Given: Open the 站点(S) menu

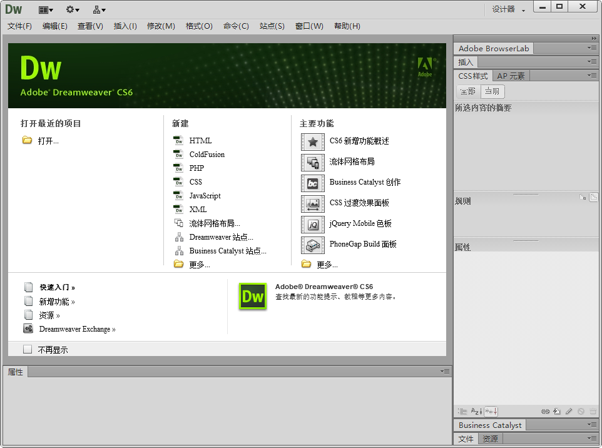Looking at the screenshot, I should 272,26.
